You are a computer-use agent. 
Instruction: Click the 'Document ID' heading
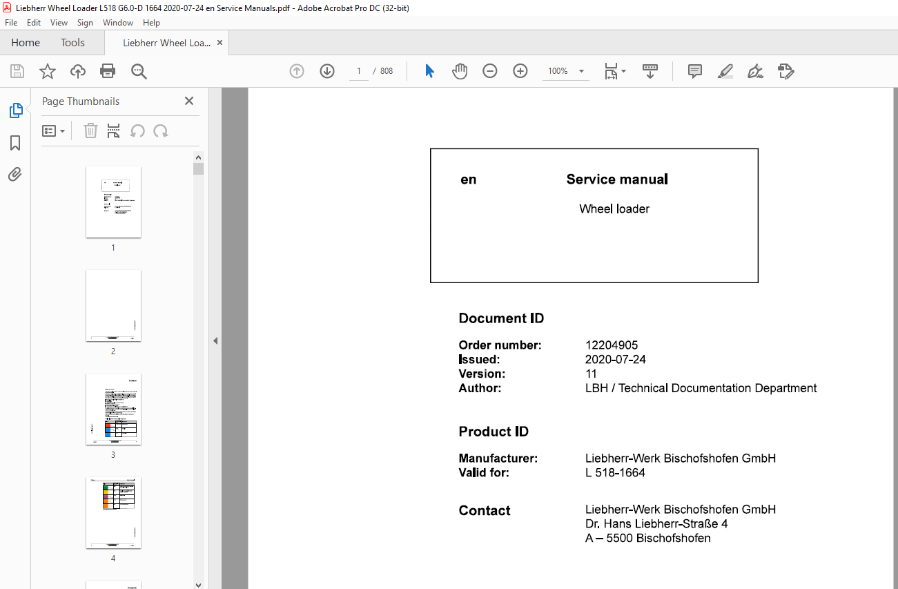(x=501, y=318)
